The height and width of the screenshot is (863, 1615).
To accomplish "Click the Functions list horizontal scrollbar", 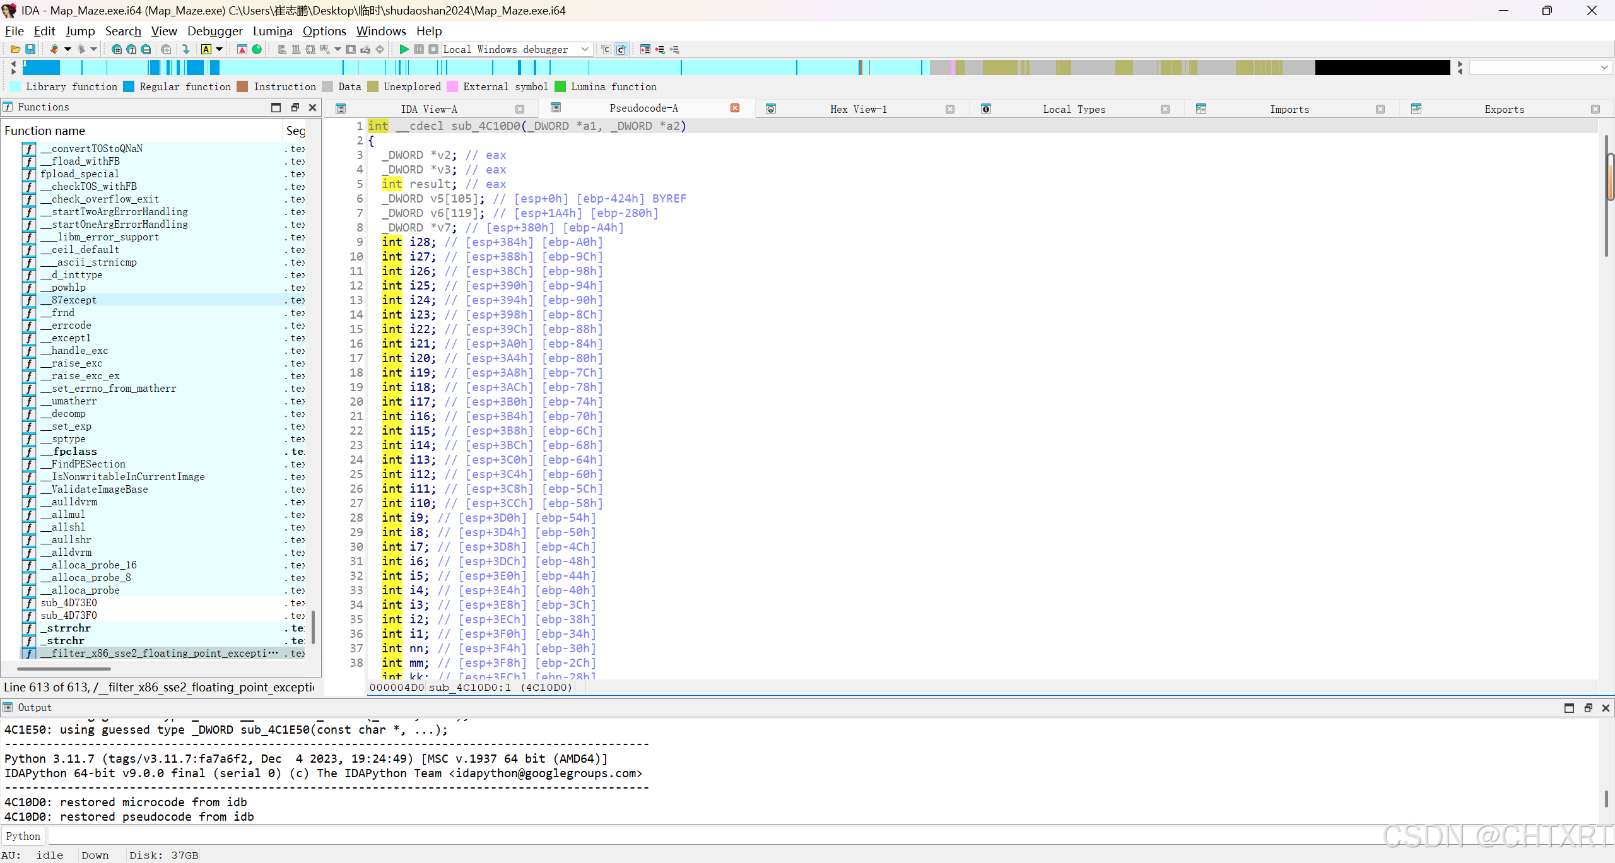I will pos(64,668).
